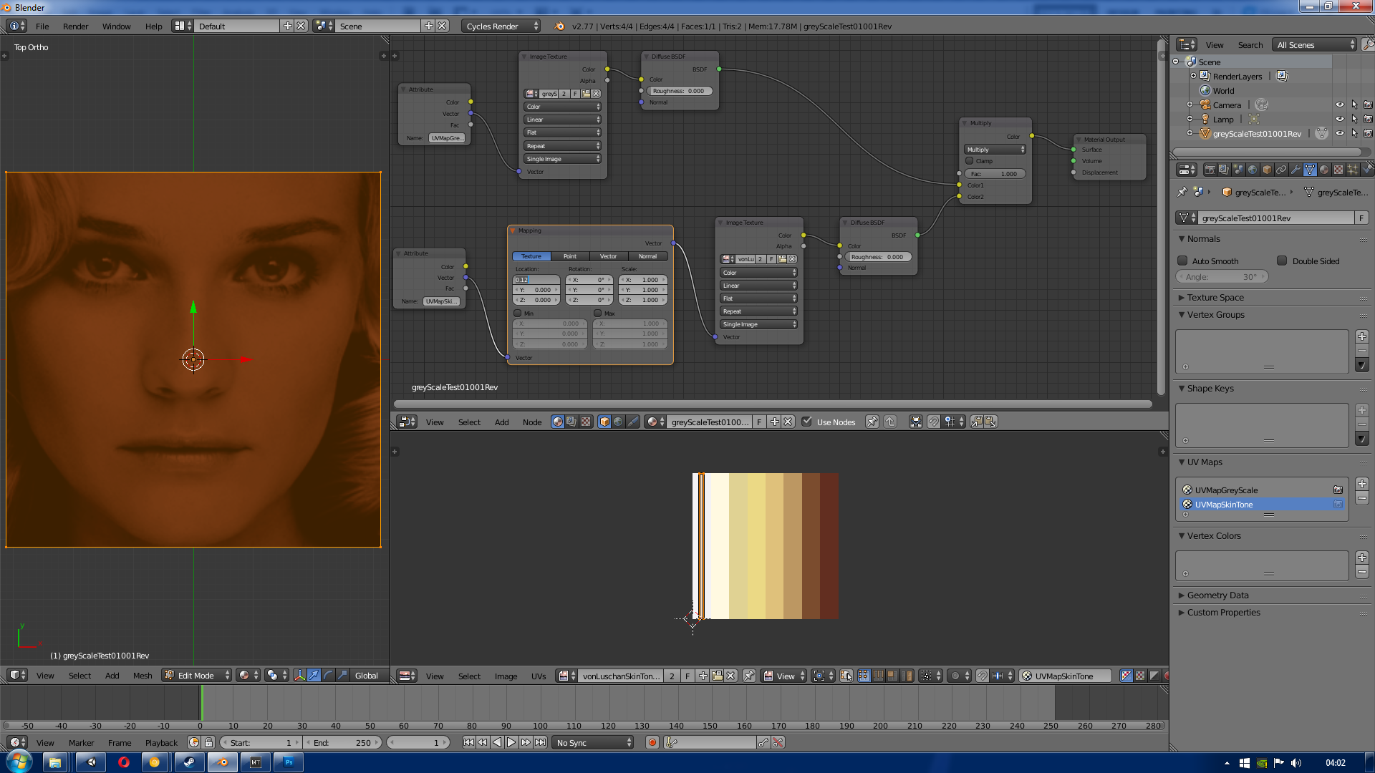The height and width of the screenshot is (773, 1375).
Task: Select compositing nodes tree type in node editor
Action: point(571,422)
